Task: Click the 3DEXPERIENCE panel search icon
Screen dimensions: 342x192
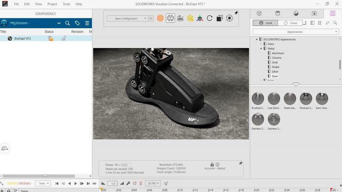Action: 68,23
